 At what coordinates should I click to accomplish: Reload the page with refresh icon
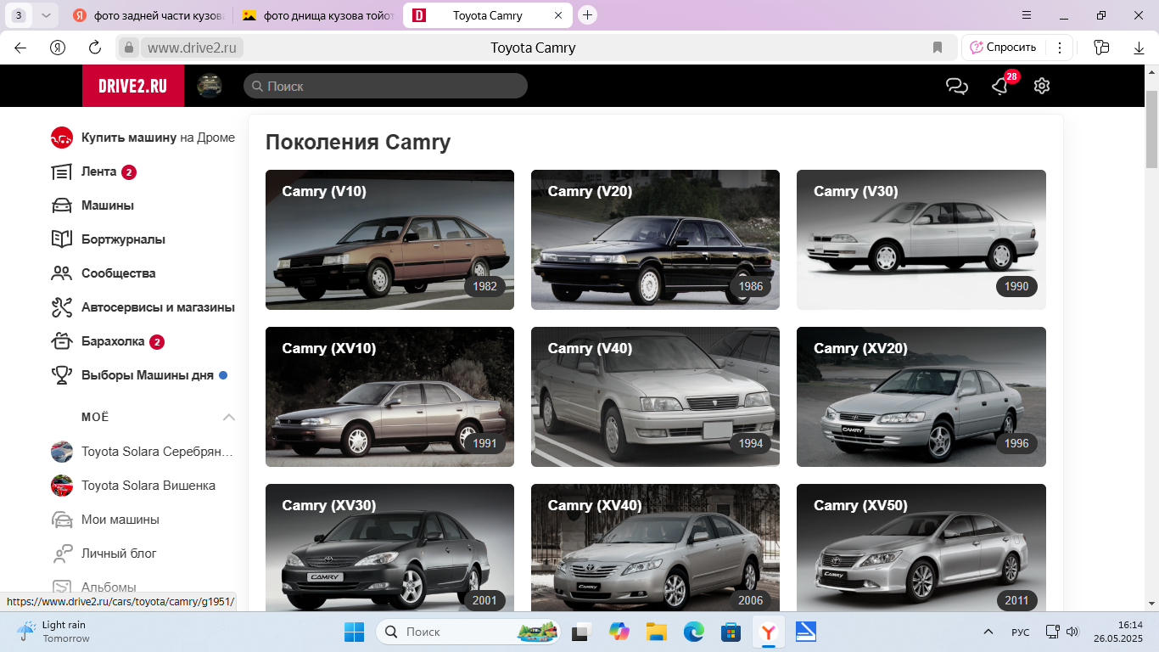pos(95,48)
